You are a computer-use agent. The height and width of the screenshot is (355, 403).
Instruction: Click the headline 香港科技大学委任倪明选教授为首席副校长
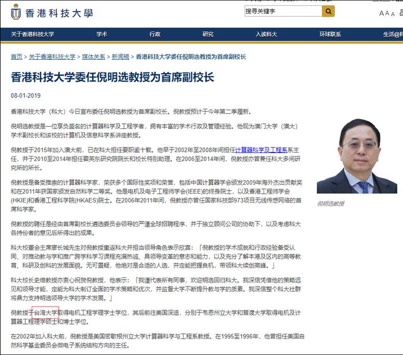[x=113, y=77]
